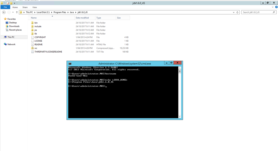Select the README HTML file icon
The width and height of the screenshot is (278, 151).
coord(33,44)
